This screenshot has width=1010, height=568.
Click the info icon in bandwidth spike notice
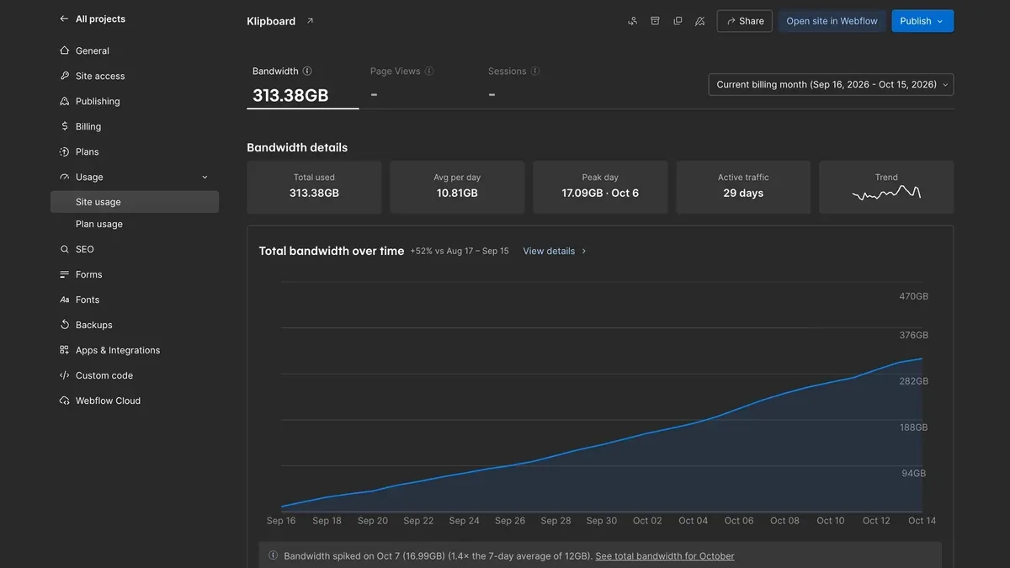tap(273, 555)
